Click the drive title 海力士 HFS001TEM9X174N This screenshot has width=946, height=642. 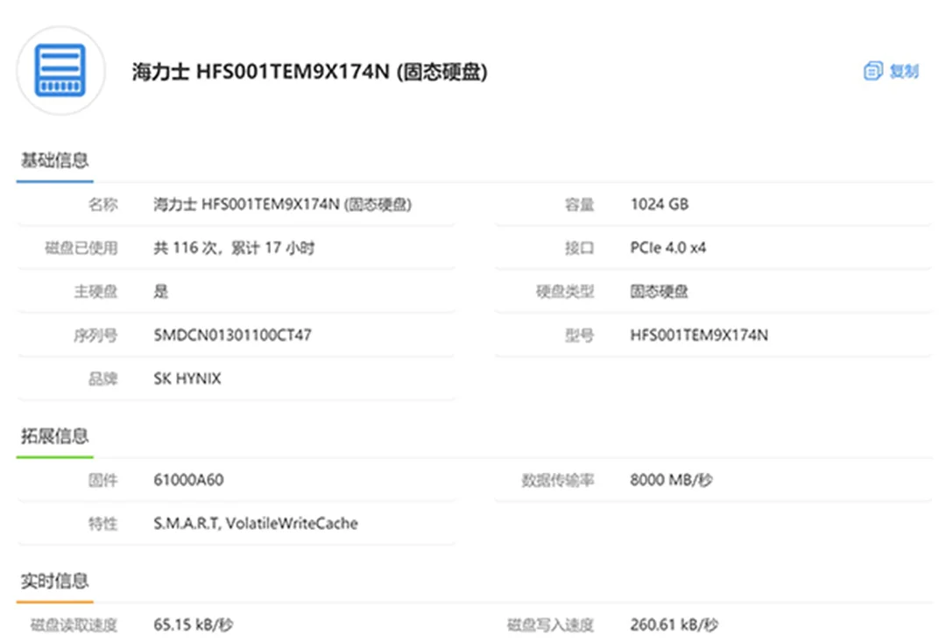[309, 72]
